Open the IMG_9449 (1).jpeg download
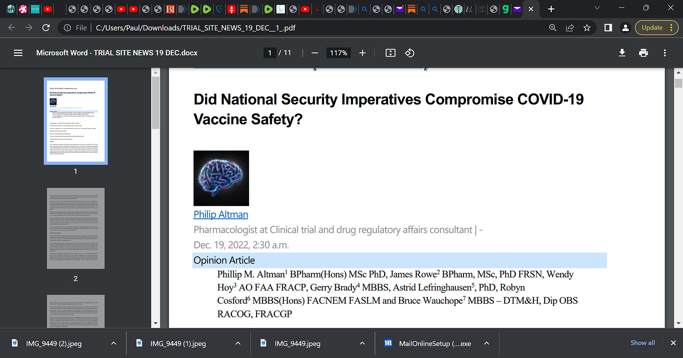683x358 pixels. coord(178,343)
